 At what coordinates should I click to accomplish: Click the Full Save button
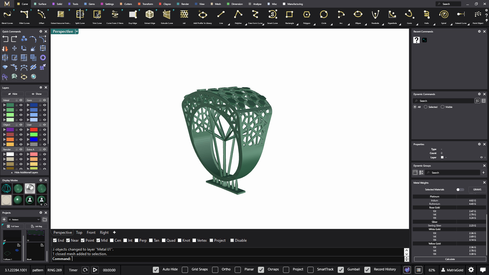click(x=13, y=226)
